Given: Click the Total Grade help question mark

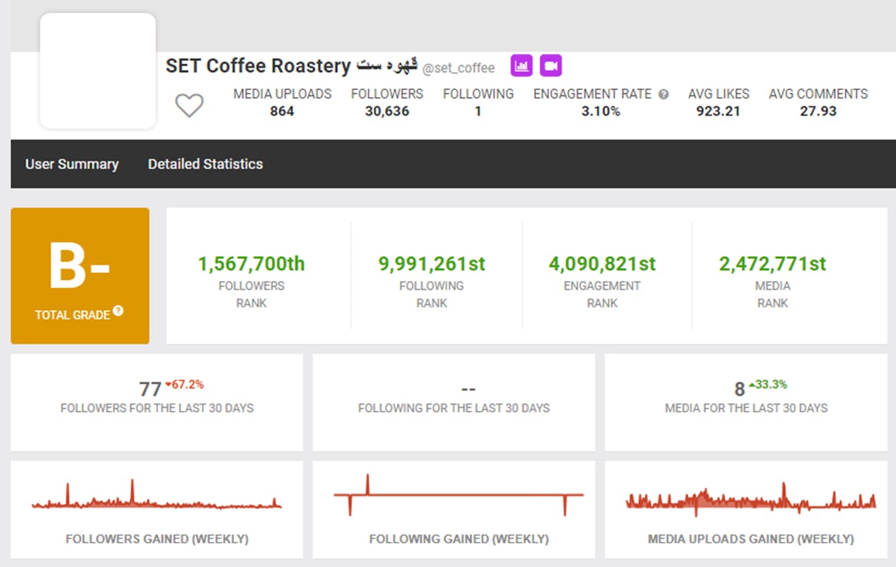Looking at the screenshot, I should 118,311.
